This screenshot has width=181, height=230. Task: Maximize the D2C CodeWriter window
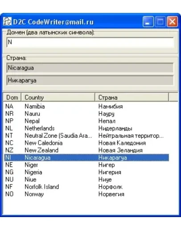click(160, 22)
